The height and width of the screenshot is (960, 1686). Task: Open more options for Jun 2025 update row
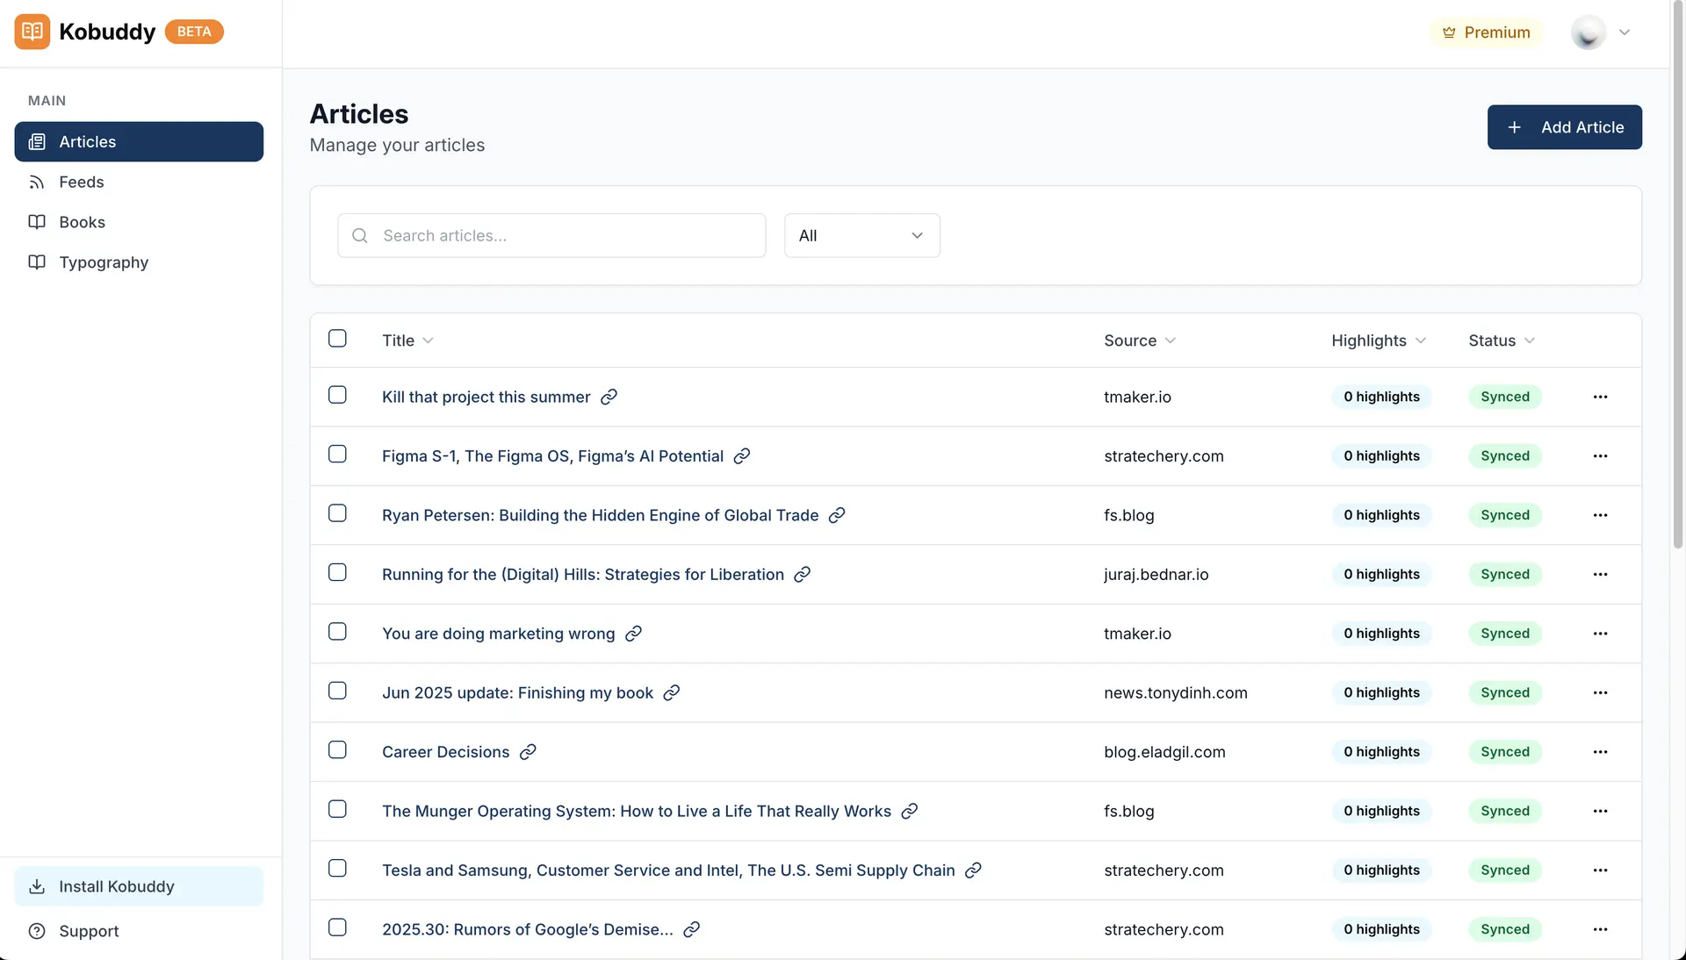point(1600,693)
